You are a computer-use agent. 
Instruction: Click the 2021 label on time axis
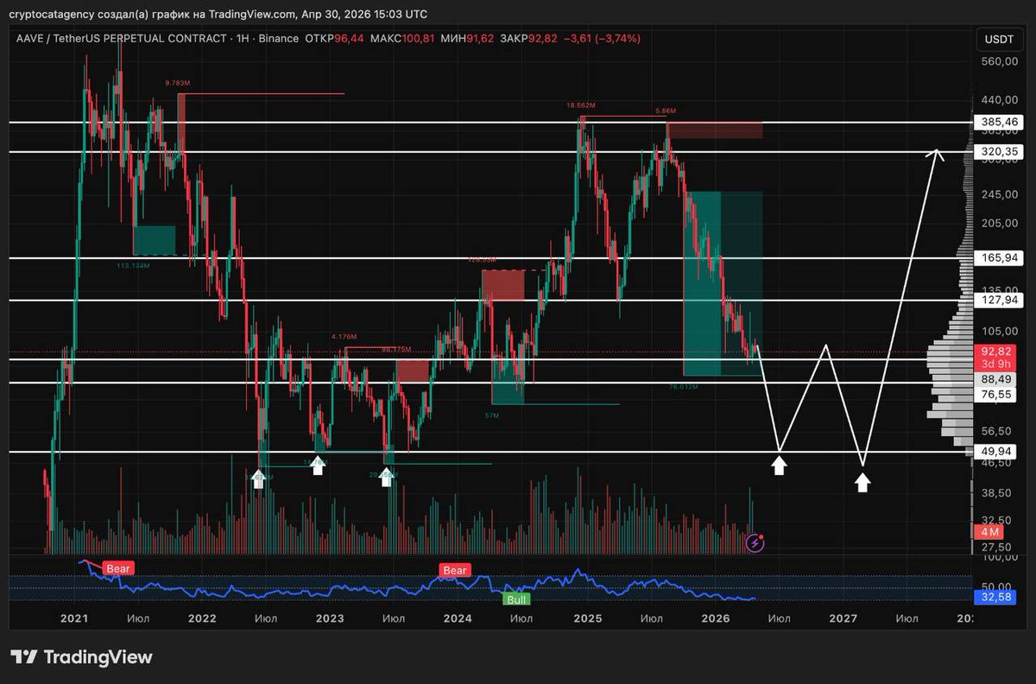[74, 618]
